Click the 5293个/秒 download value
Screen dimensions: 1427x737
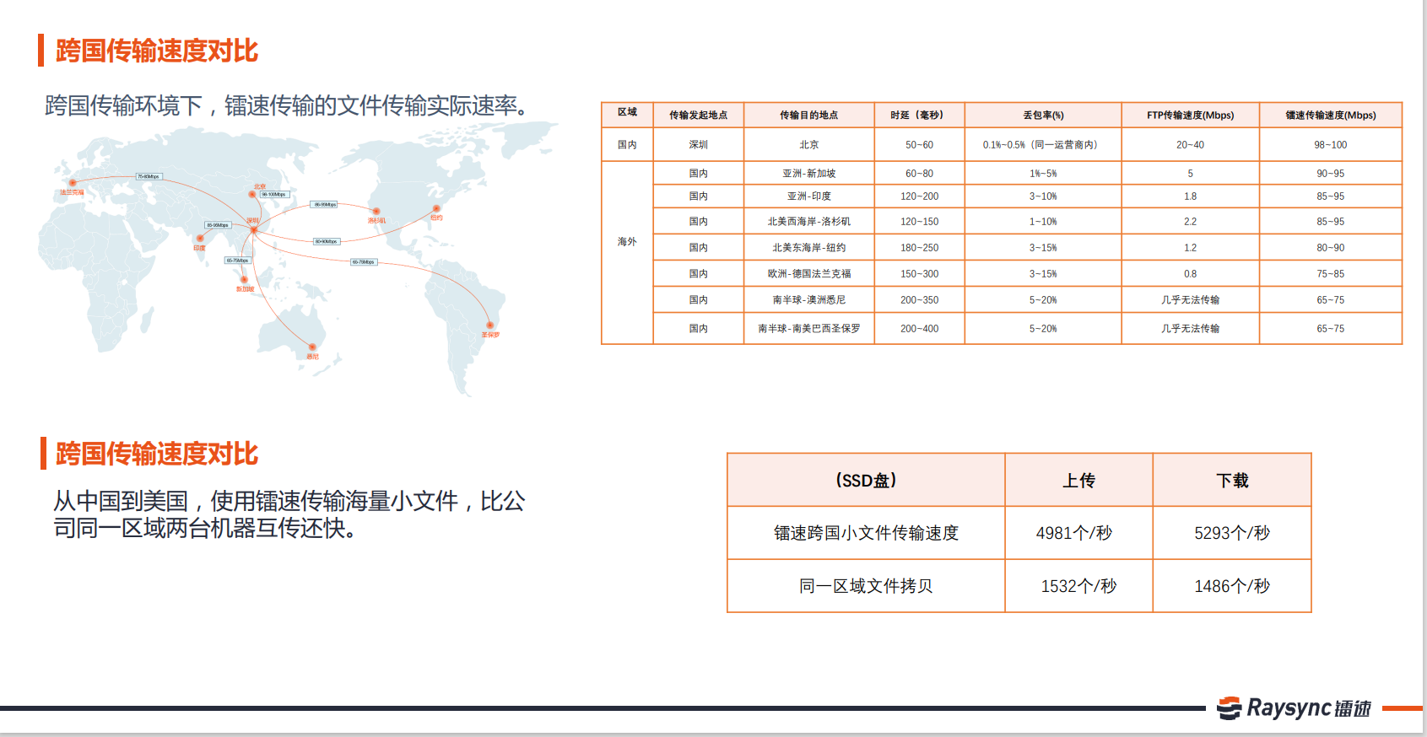[x=1232, y=533]
